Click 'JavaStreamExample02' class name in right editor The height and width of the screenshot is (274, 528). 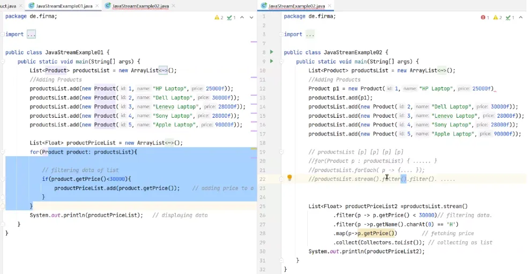point(353,52)
